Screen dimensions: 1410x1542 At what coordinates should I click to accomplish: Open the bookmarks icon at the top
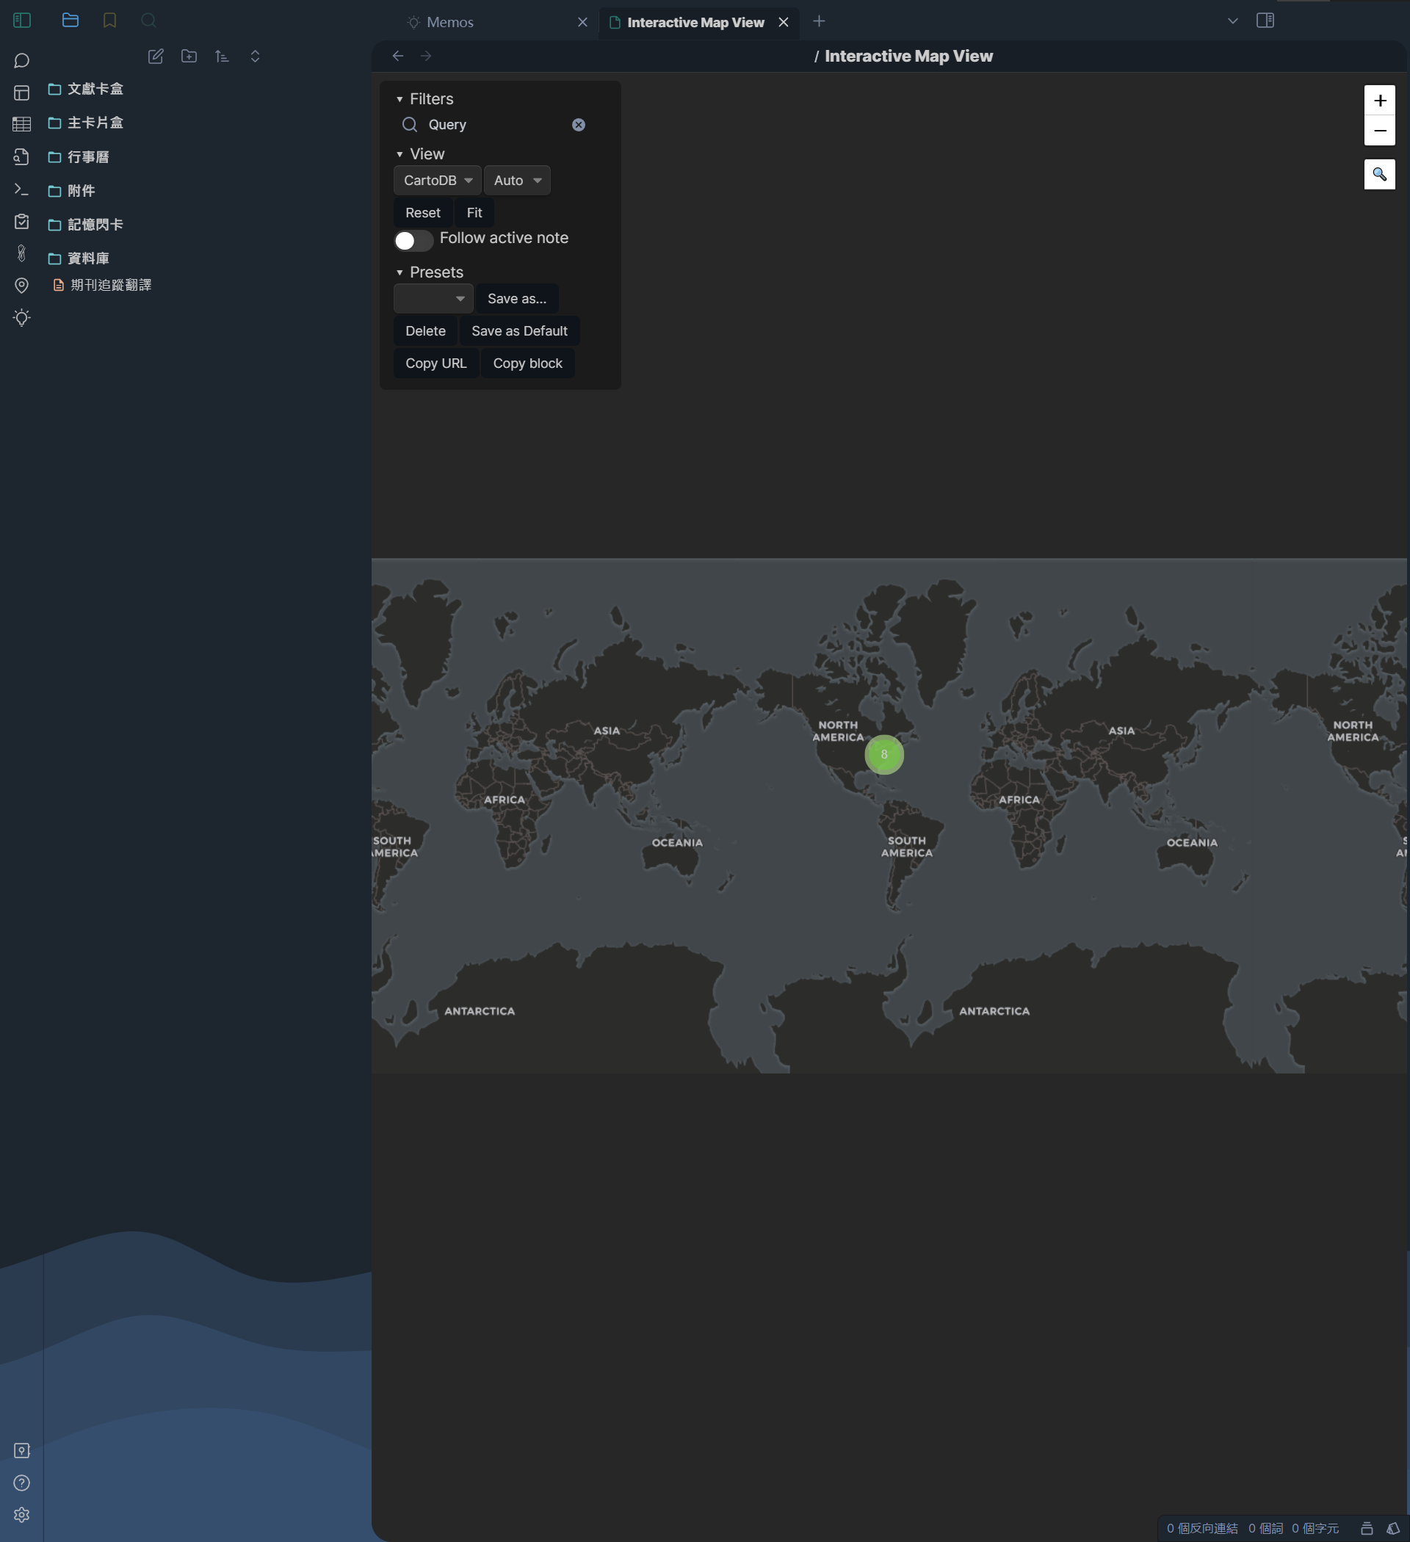pos(109,21)
